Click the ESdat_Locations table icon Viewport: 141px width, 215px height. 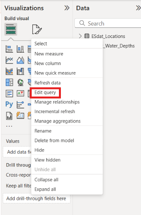87,36
